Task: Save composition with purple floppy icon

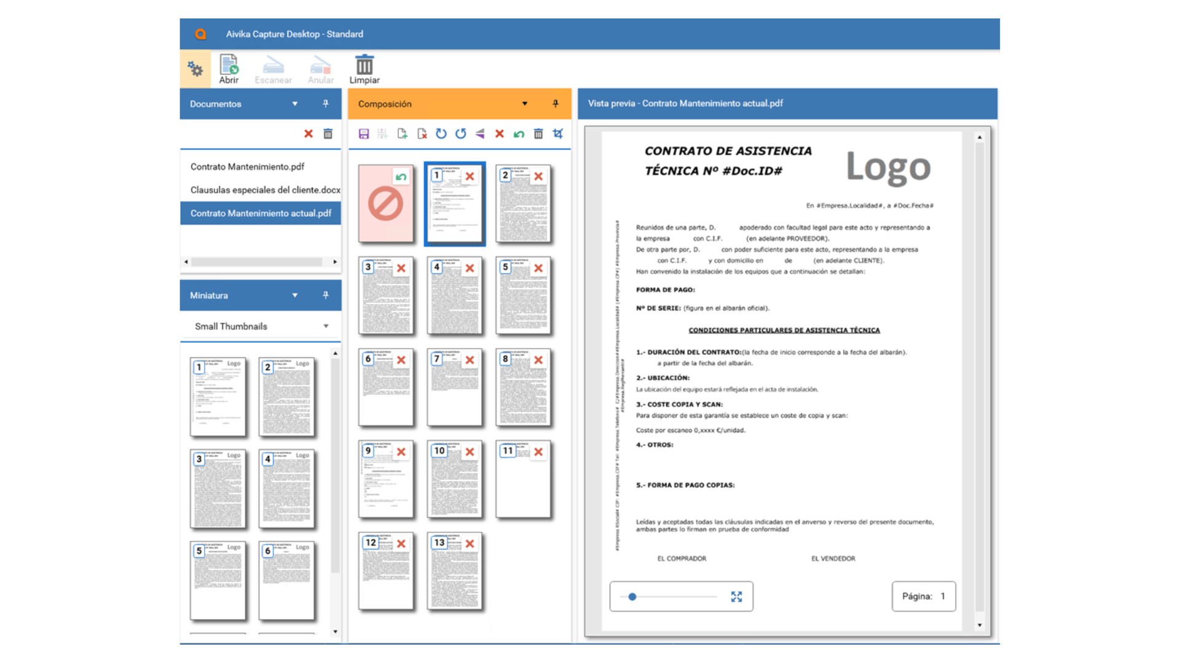Action: [364, 134]
